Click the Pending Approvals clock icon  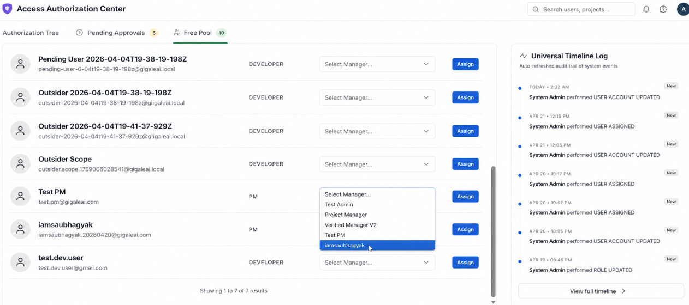[79, 33]
